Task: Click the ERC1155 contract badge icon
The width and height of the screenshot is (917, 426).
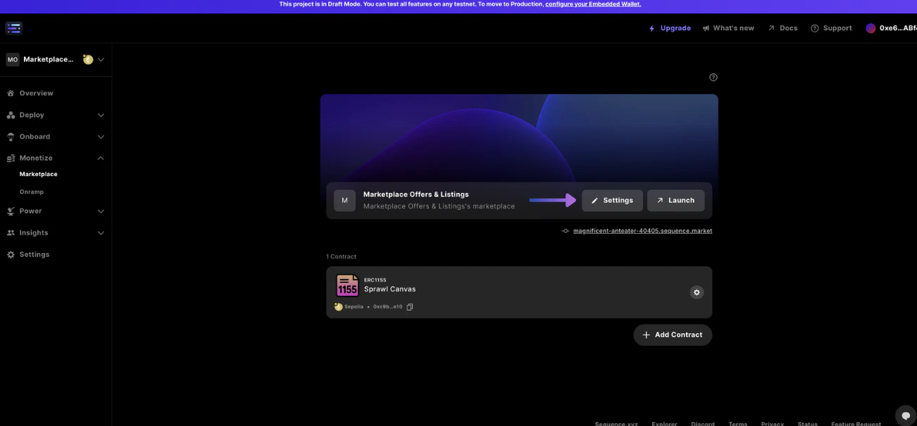Action: (347, 285)
